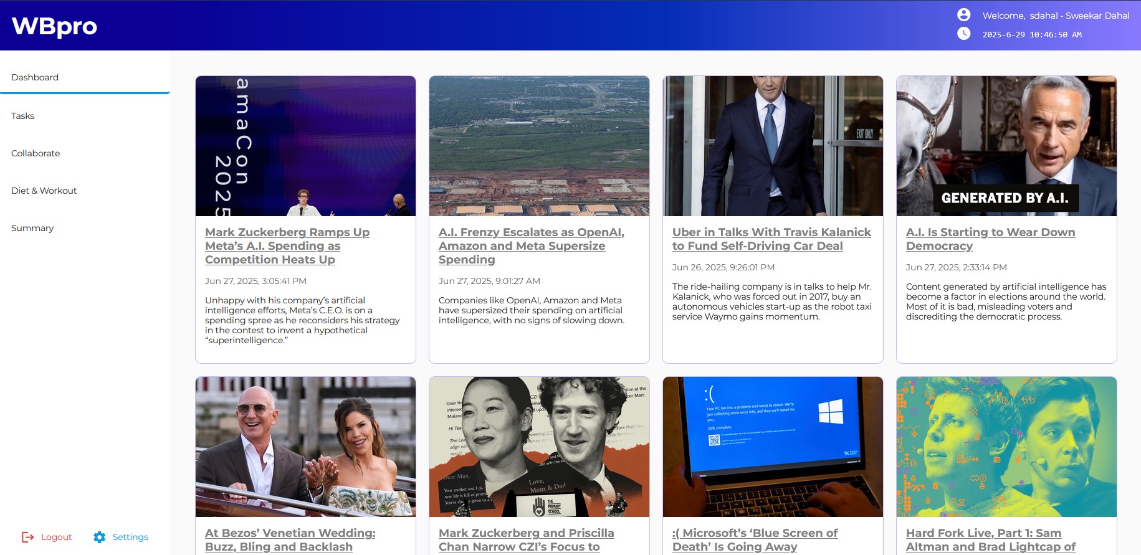Click the Generated by A.I. thumbnail image
The width and height of the screenshot is (1141, 555).
click(1006, 146)
